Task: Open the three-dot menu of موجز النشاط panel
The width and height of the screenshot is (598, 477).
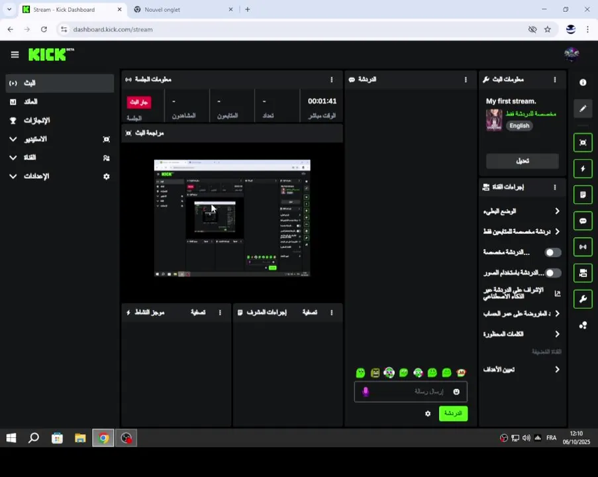Action: coord(220,313)
